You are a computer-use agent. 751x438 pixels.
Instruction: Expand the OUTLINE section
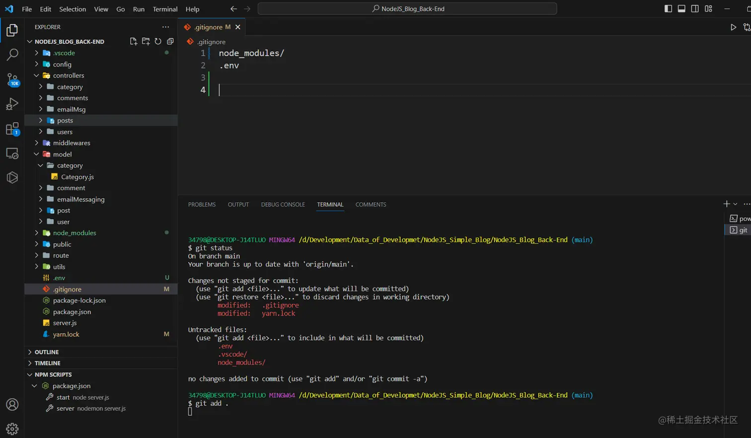[47, 352]
